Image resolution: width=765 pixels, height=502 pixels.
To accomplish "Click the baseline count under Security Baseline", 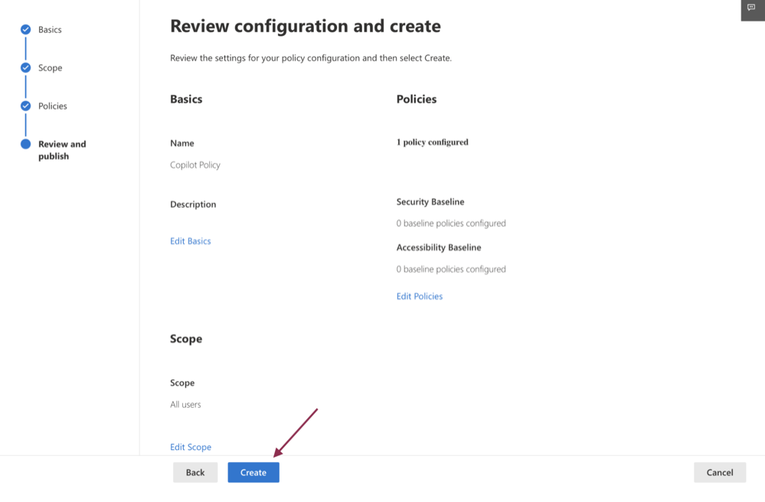I will [451, 223].
